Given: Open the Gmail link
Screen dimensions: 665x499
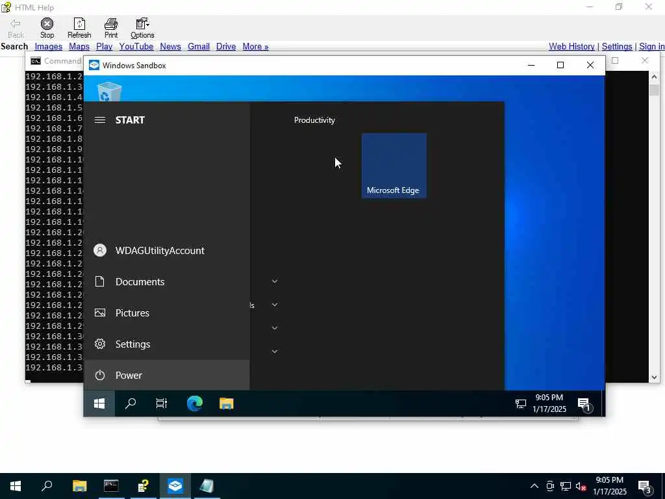Looking at the screenshot, I should click(199, 46).
